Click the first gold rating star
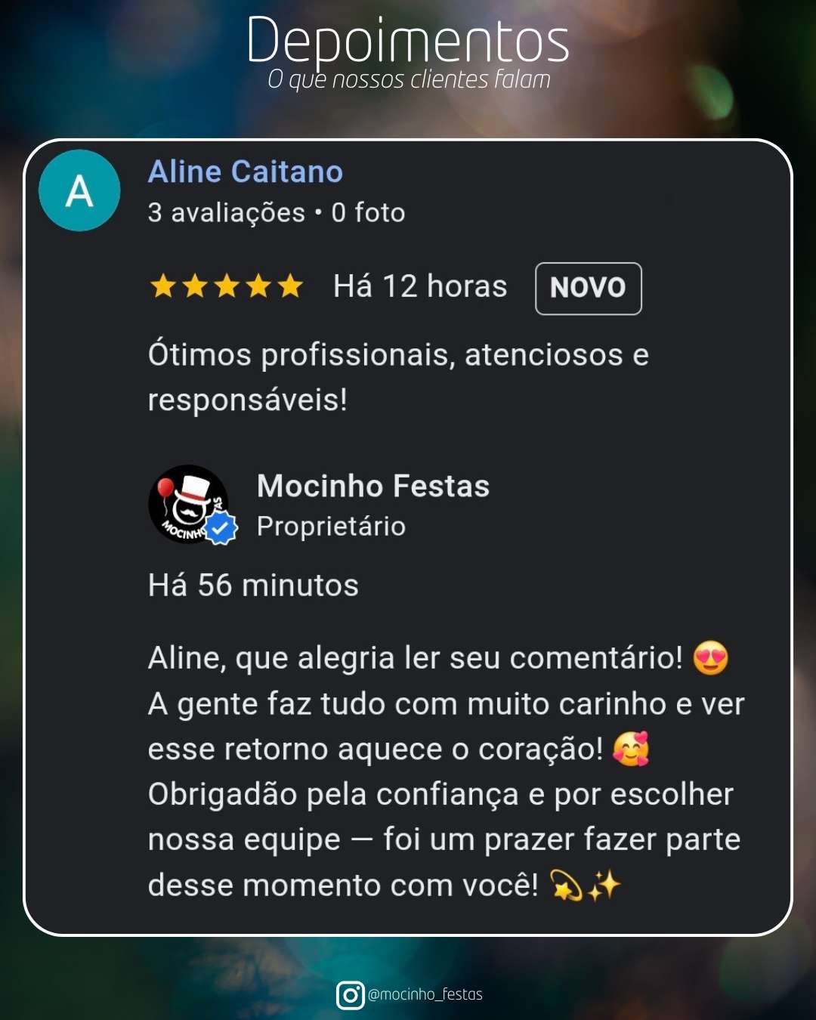This screenshot has width=816, height=1020. [162, 286]
